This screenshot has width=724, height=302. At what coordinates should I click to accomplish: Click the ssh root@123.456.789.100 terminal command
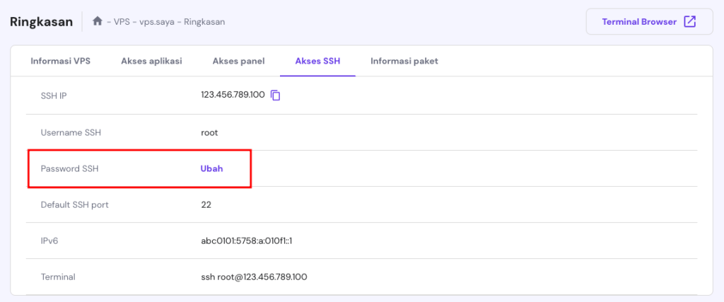254,277
